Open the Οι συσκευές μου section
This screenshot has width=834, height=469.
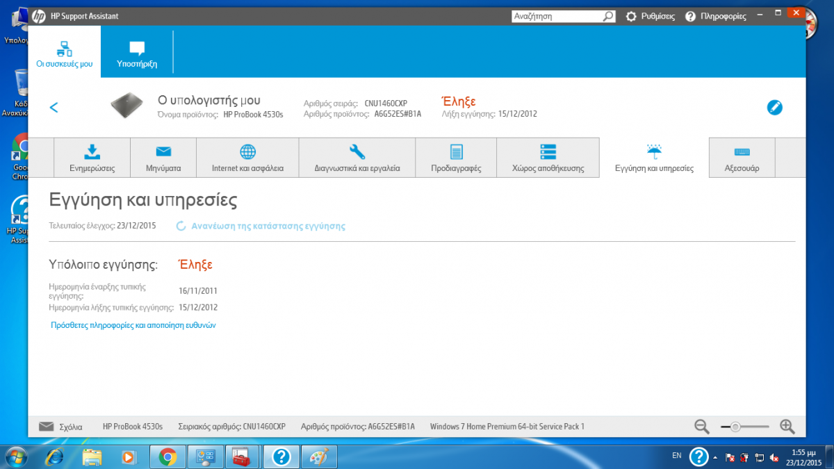point(65,52)
